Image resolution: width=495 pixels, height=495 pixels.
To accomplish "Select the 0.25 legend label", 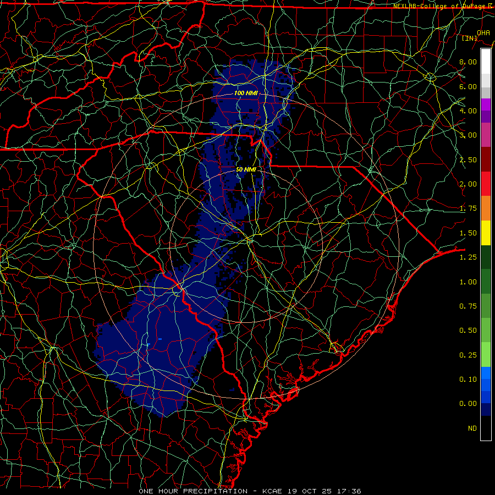I will point(468,355).
